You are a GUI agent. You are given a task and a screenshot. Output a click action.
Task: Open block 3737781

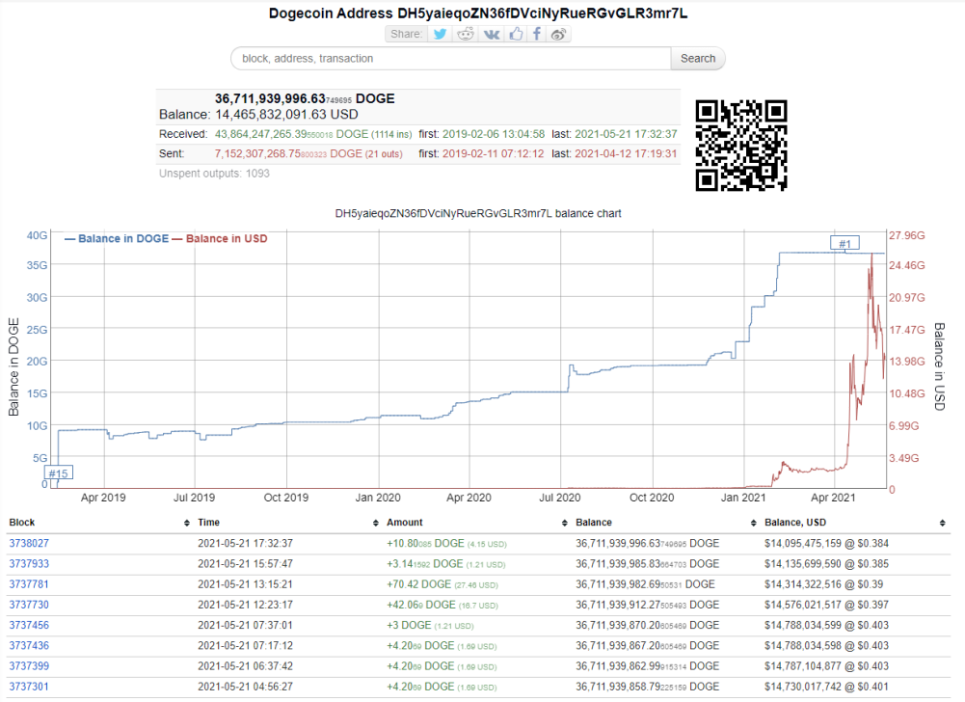coord(29,583)
